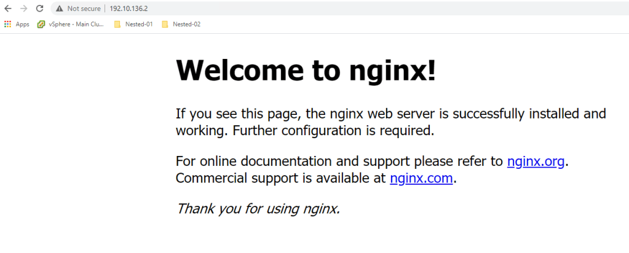Click the green vSphere bookmark favicon
Screen dimensions: 629x253
tap(41, 25)
